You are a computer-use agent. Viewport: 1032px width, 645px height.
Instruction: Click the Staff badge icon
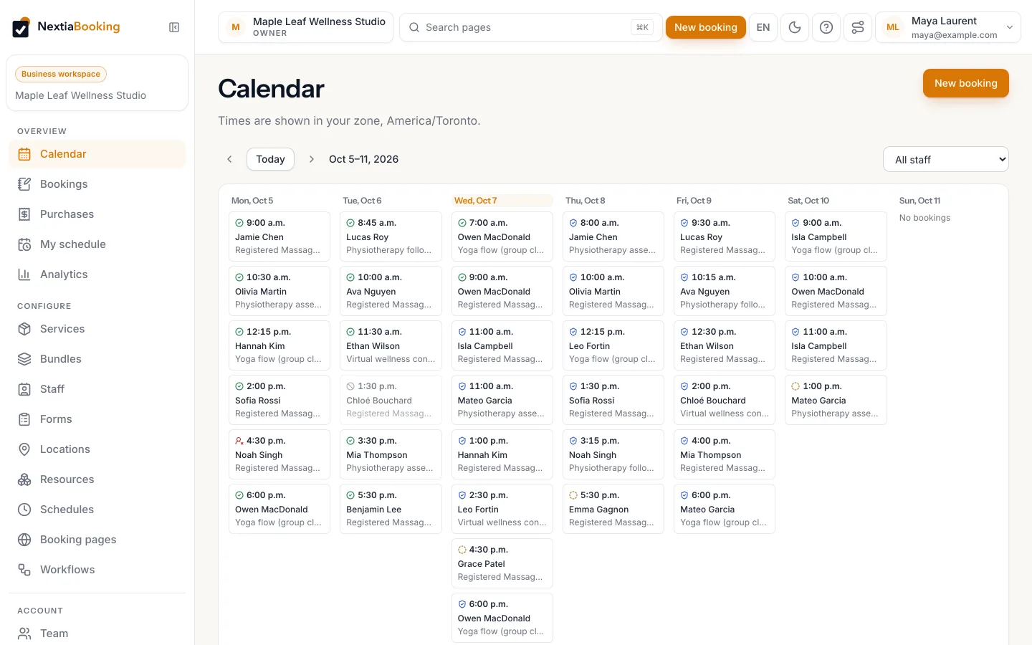24,389
